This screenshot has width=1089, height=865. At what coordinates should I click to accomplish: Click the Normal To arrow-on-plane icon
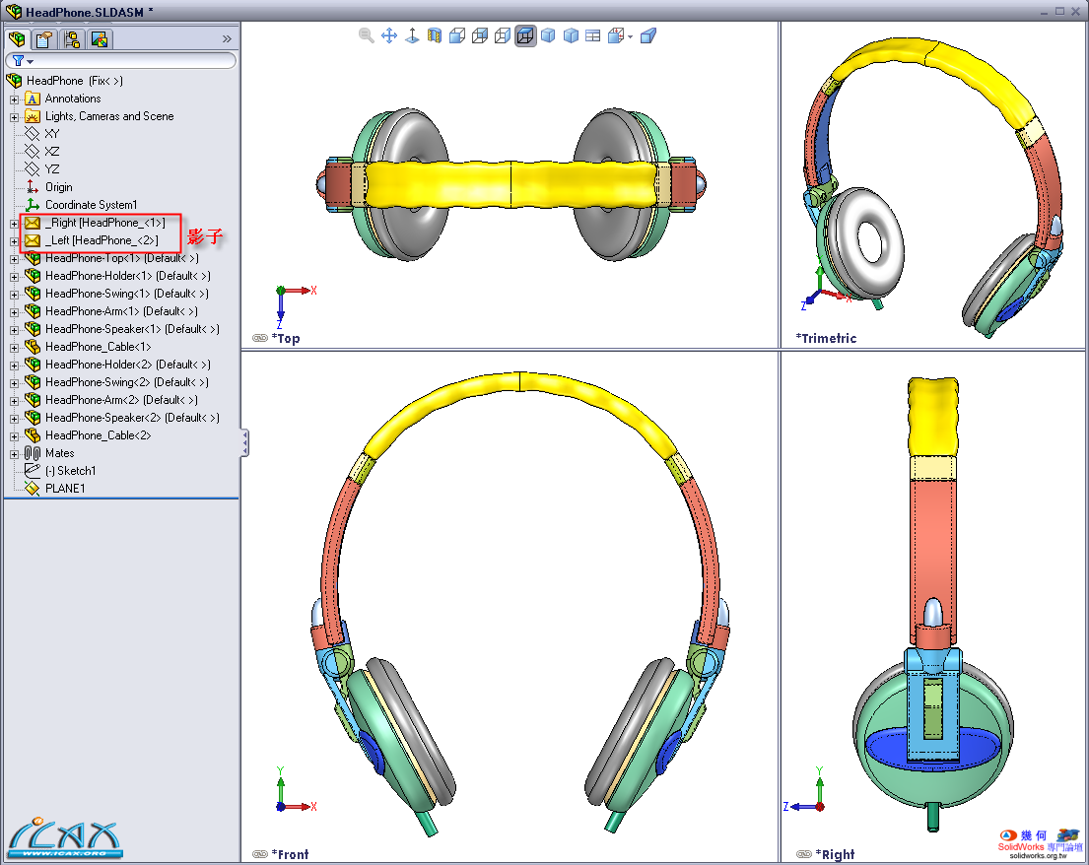click(x=412, y=36)
